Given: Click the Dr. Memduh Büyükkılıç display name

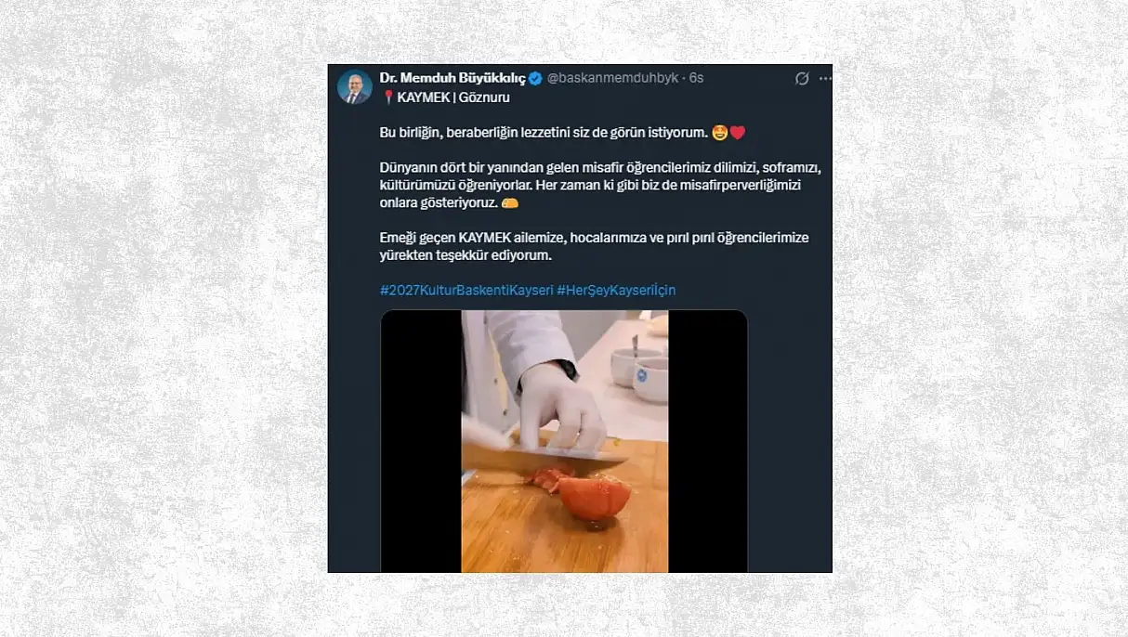Looking at the screenshot, I should pyautogui.click(x=453, y=78).
